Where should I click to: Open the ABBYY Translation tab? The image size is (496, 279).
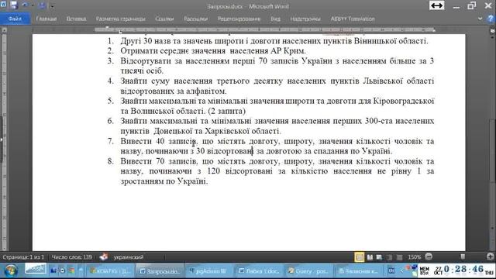click(x=353, y=19)
